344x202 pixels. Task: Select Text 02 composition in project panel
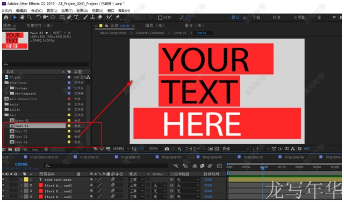click(x=21, y=131)
